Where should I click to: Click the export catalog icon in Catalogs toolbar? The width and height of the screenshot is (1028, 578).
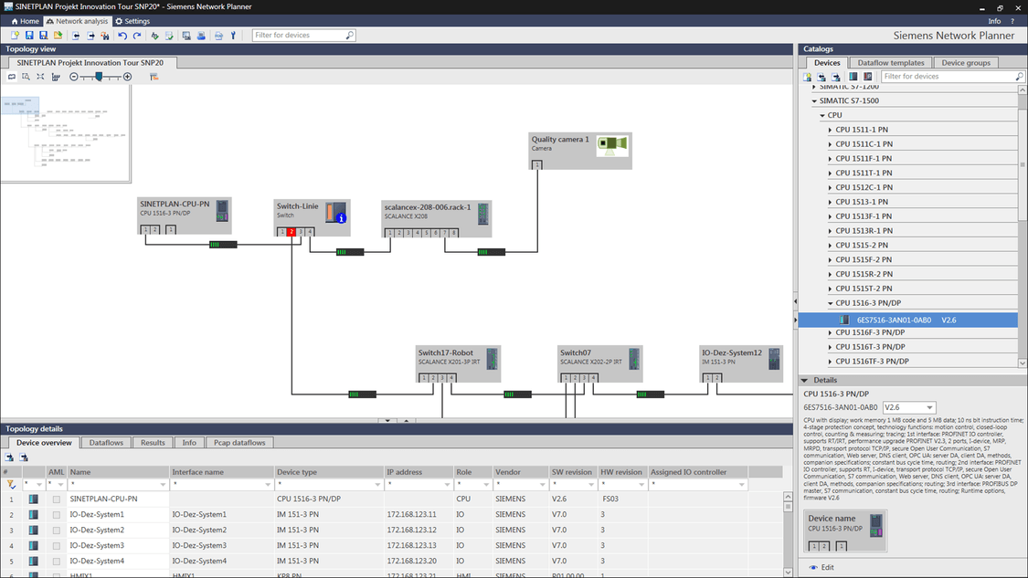pos(836,77)
